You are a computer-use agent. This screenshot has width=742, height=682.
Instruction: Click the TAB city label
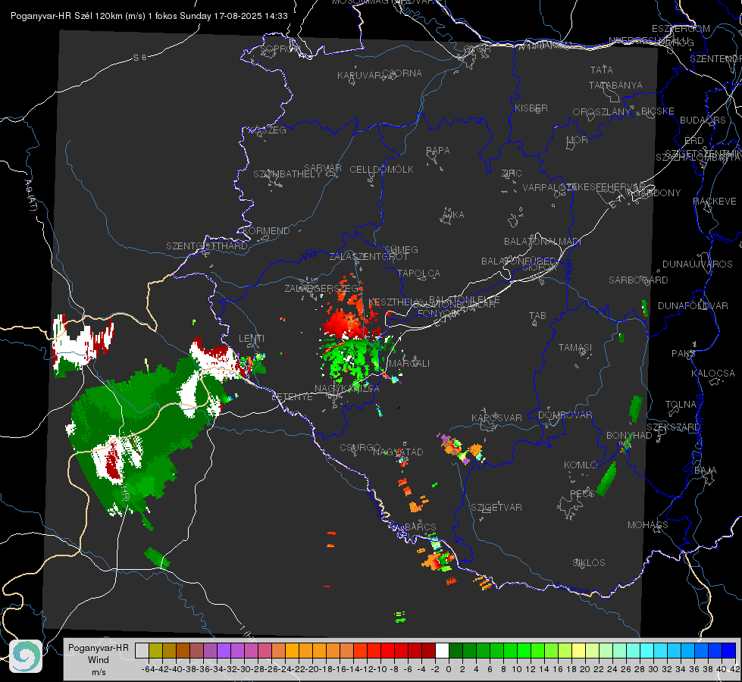(x=537, y=316)
